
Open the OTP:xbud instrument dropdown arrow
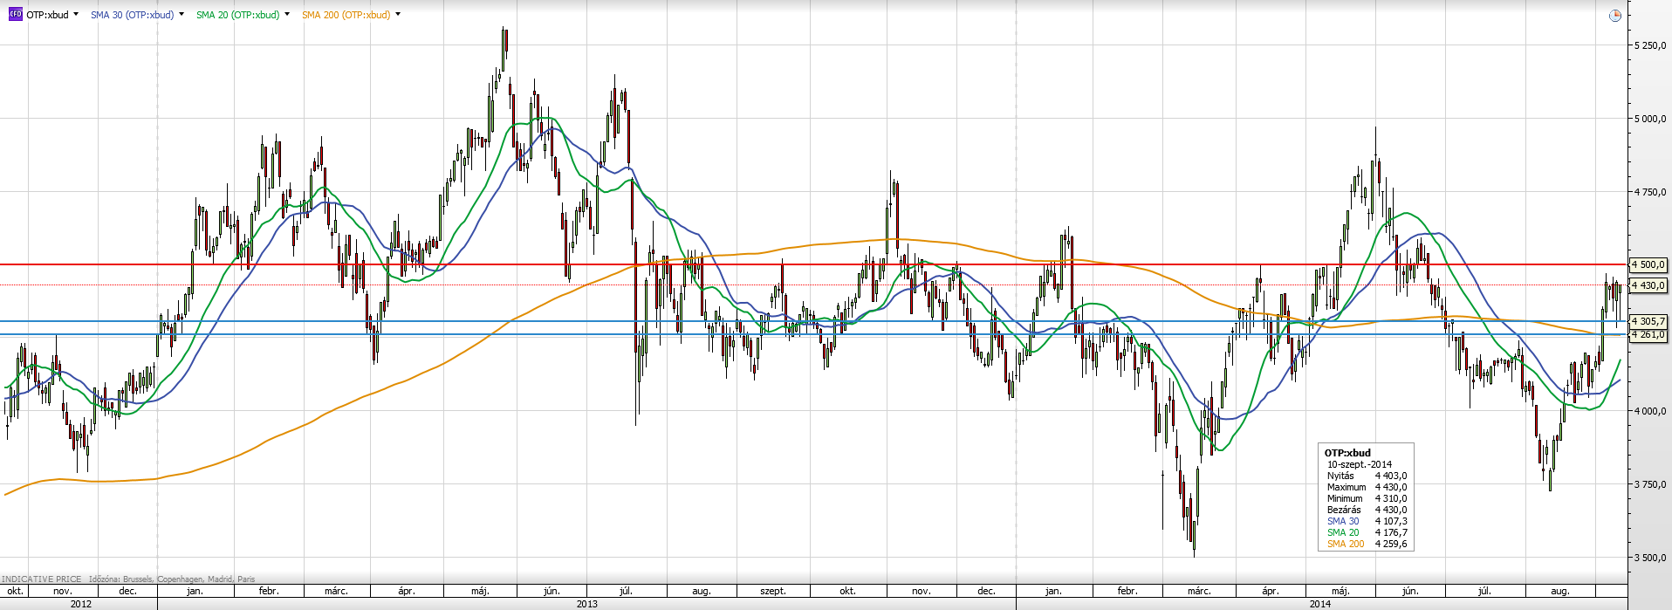coord(76,15)
